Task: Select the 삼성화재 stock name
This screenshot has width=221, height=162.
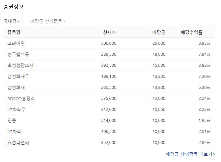Action: tap(16, 88)
